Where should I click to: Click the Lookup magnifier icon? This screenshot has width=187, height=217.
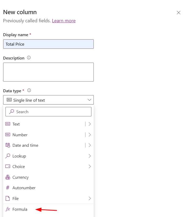[x=8, y=156]
